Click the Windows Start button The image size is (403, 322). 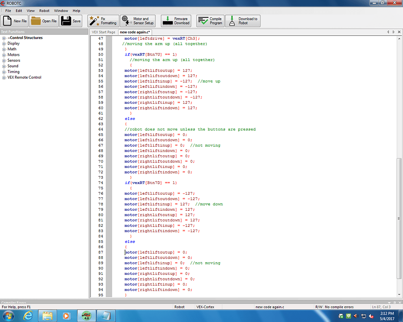tap(8, 316)
